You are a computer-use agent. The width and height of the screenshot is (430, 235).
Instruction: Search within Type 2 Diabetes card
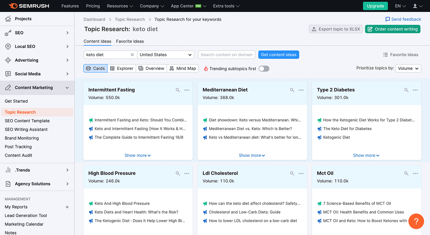coord(406,90)
